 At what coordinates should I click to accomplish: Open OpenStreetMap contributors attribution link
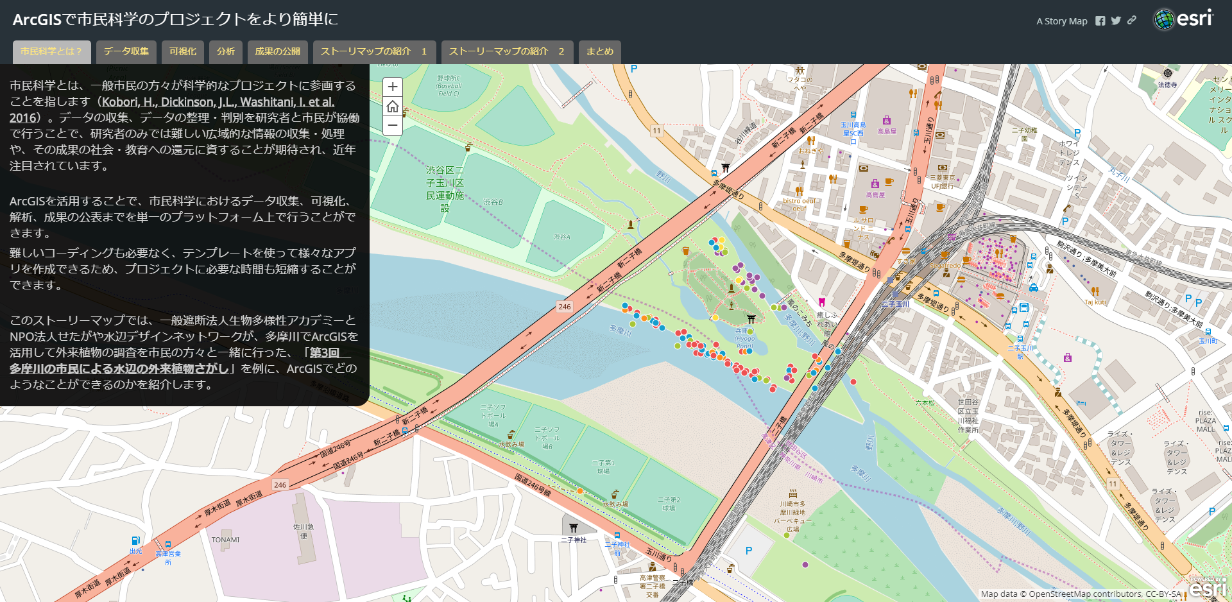(x=1086, y=594)
